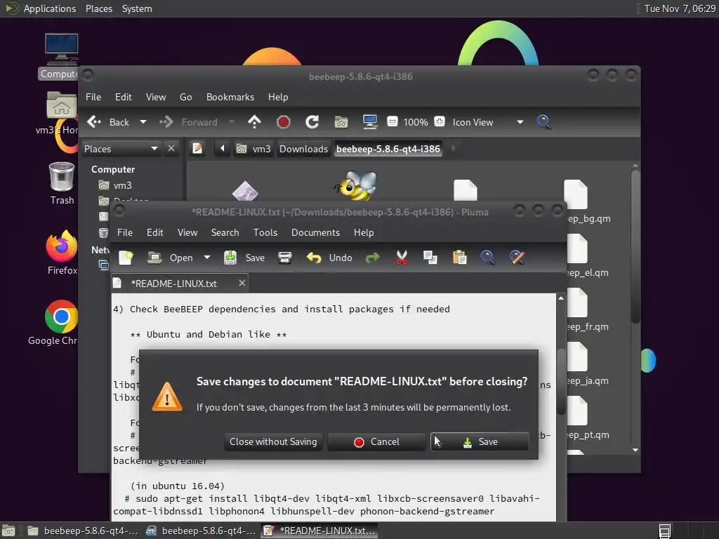This screenshot has width=719, height=539.
Task: Click the Copy icon in Pluma toolbar
Action: click(430, 258)
